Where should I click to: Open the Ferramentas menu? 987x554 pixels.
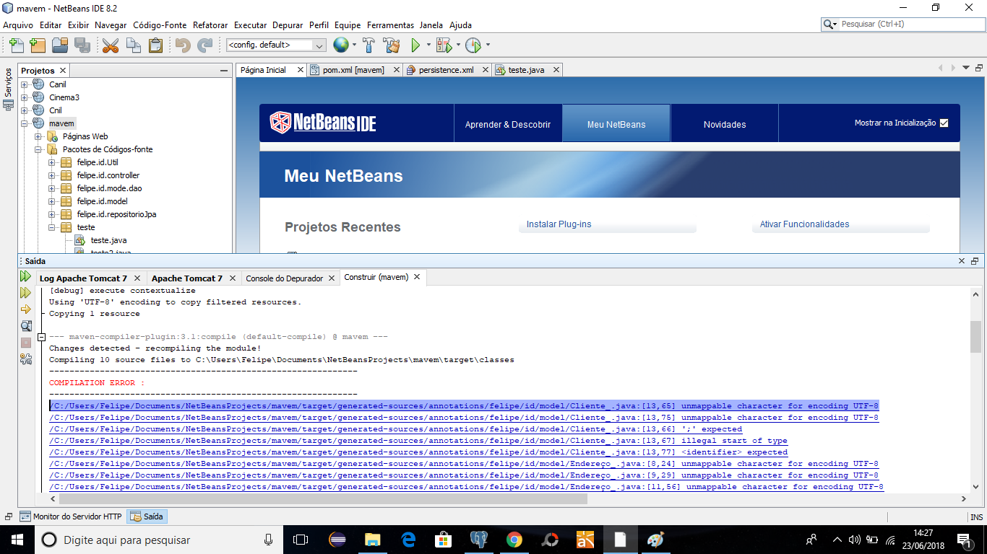[390, 25]
